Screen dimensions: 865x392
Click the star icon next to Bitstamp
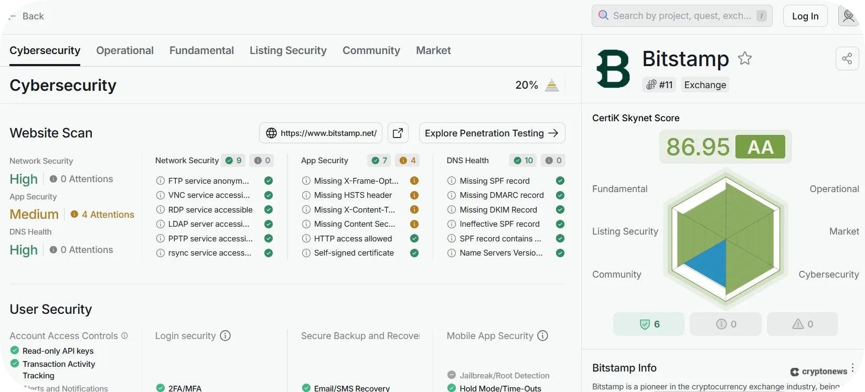tap(744, 58)
